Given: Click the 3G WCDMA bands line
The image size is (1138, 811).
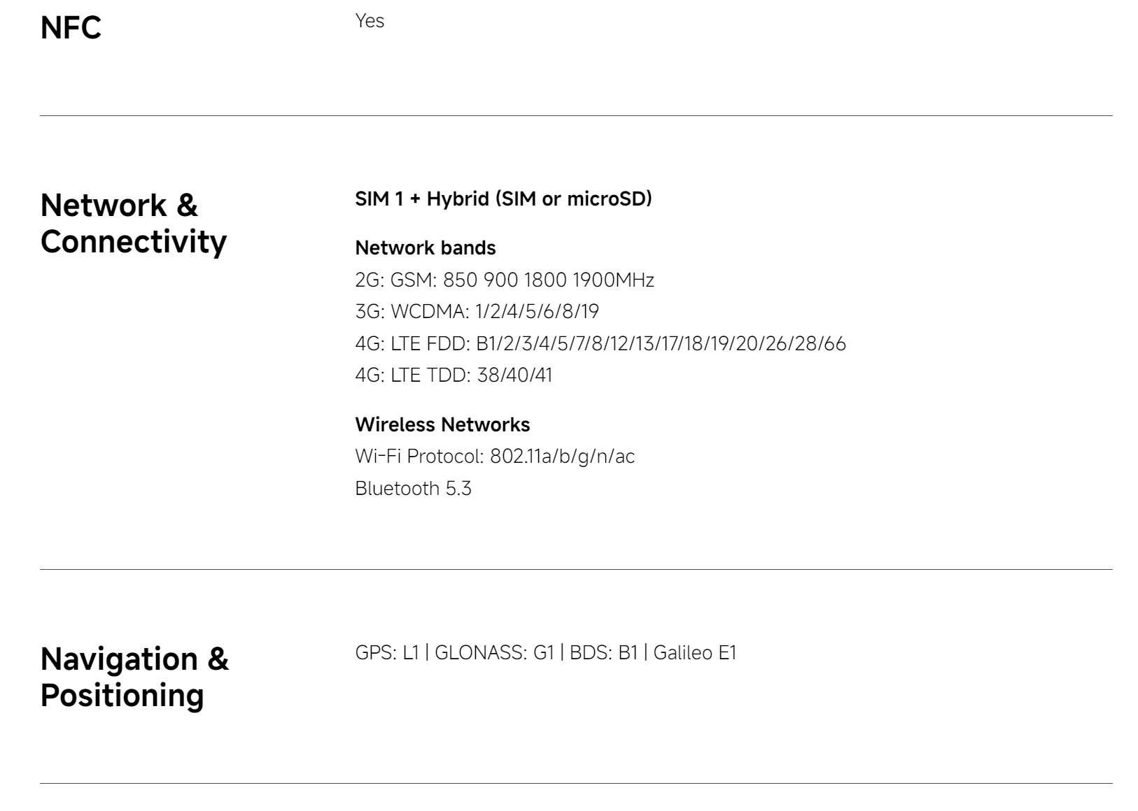Looking at the screenshot, I should (x=477, y=312).
